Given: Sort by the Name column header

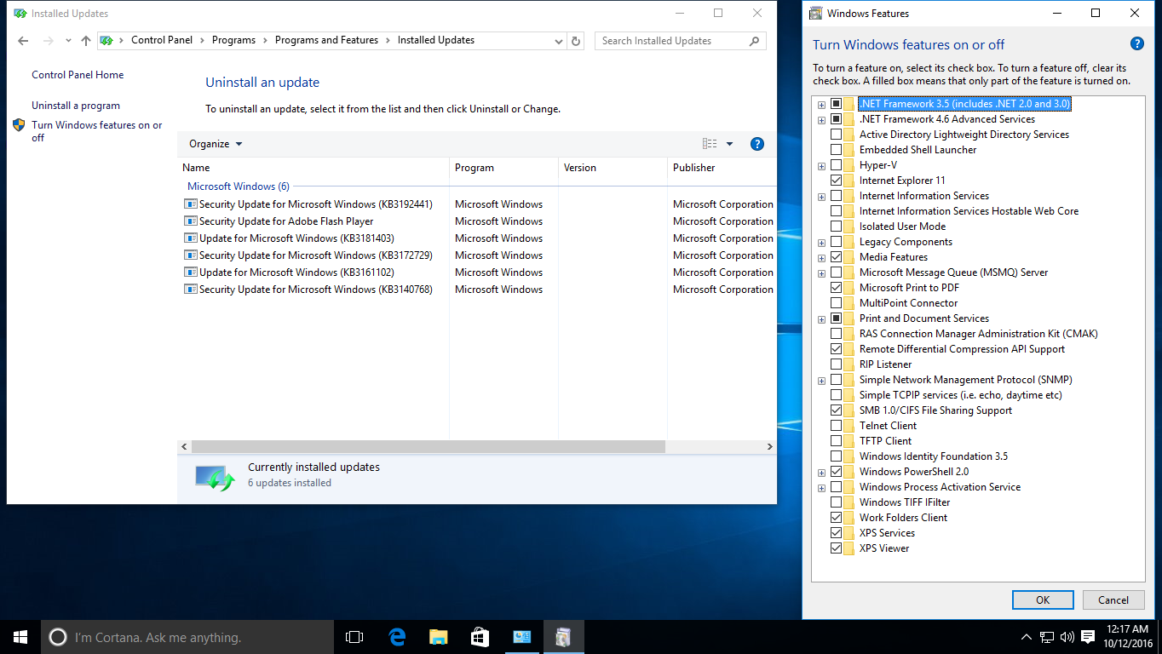Looking at the screenshot, I should click(x=314, y=168).
